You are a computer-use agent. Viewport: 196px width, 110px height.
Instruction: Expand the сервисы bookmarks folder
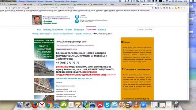click(x=100, y=11)
